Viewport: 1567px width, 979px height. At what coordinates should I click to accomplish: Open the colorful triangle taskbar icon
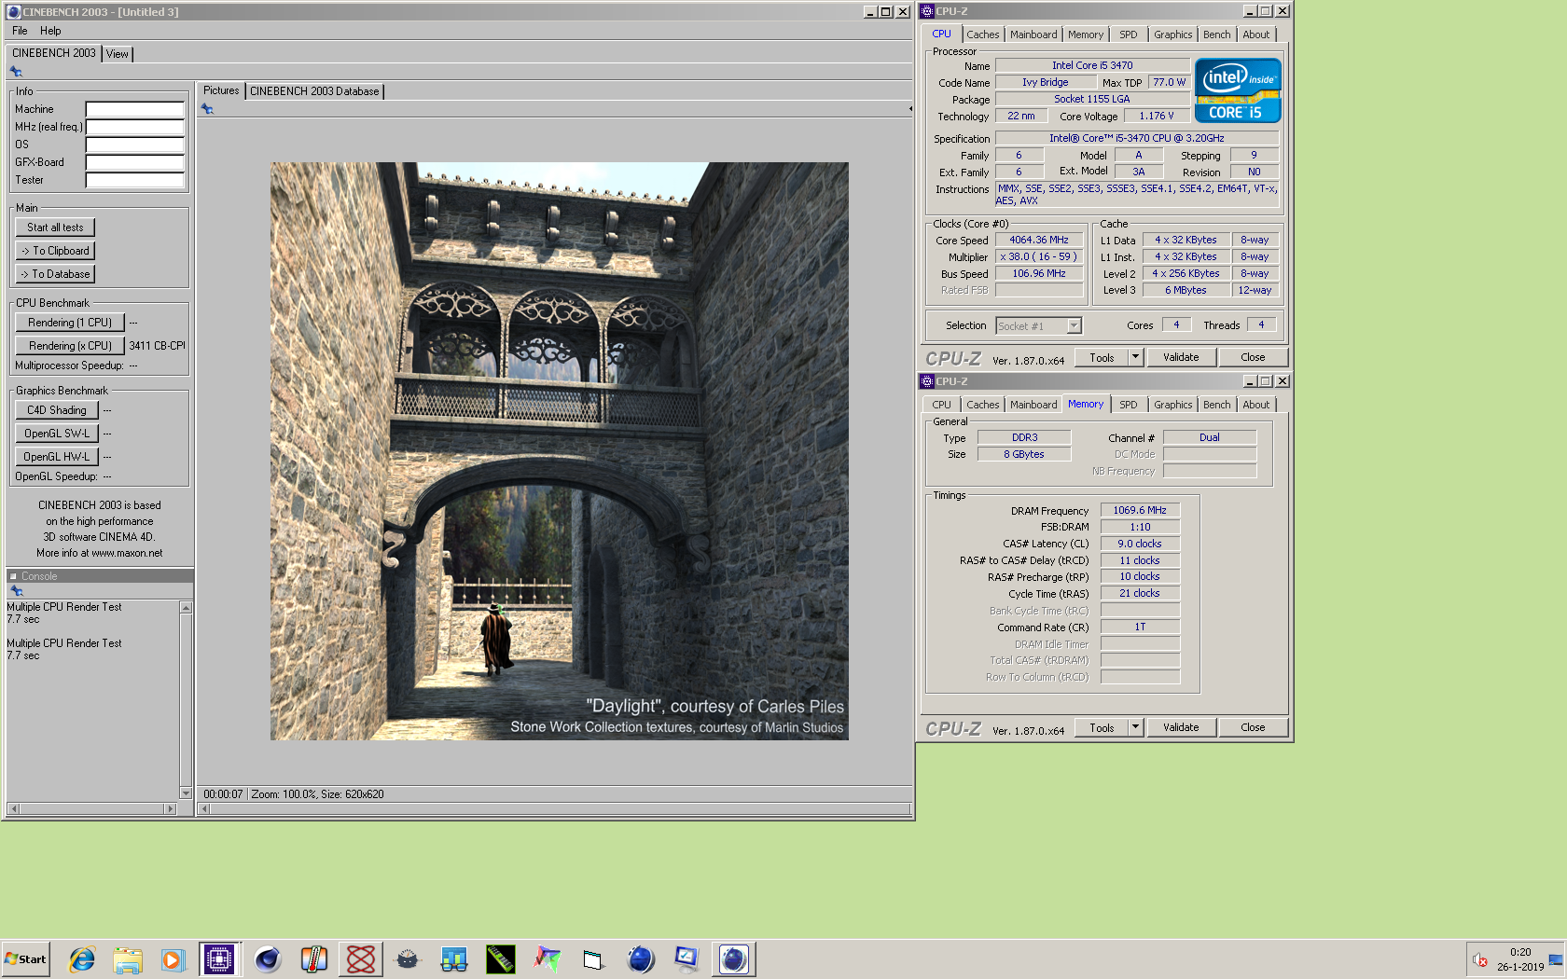[548, 958]
